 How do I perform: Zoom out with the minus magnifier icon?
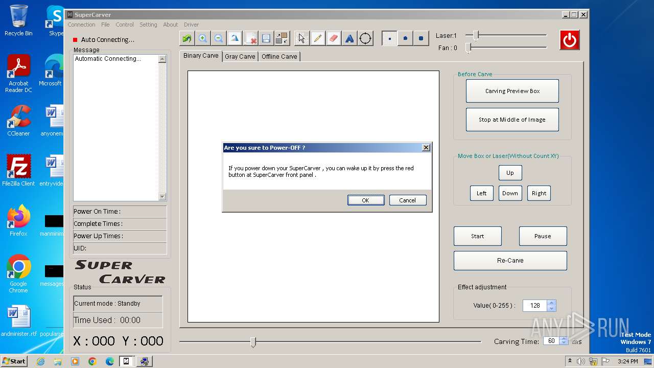219,38
